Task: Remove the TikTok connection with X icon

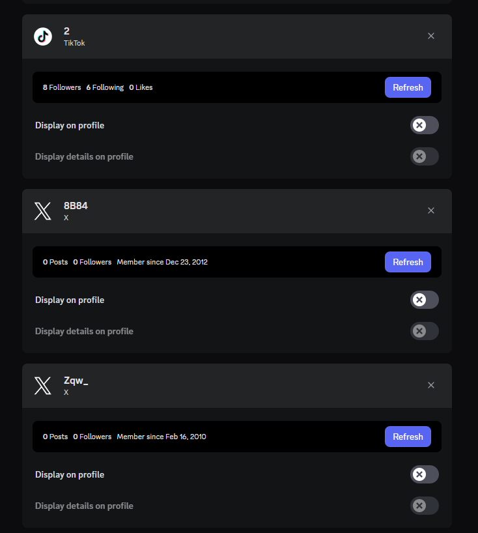Action: click(430, 36)
